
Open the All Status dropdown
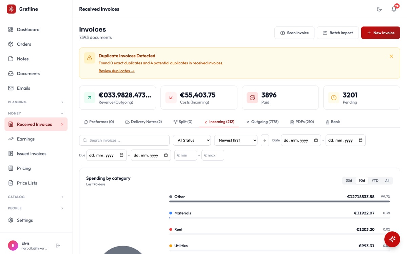pos(192,140)
